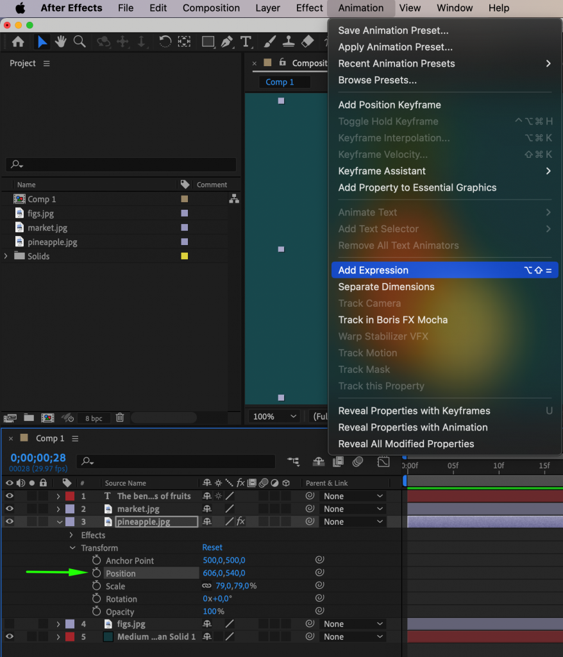Click the yellow label swatch beside Solids
Viewport: 563px width, 657px height.
184,256
